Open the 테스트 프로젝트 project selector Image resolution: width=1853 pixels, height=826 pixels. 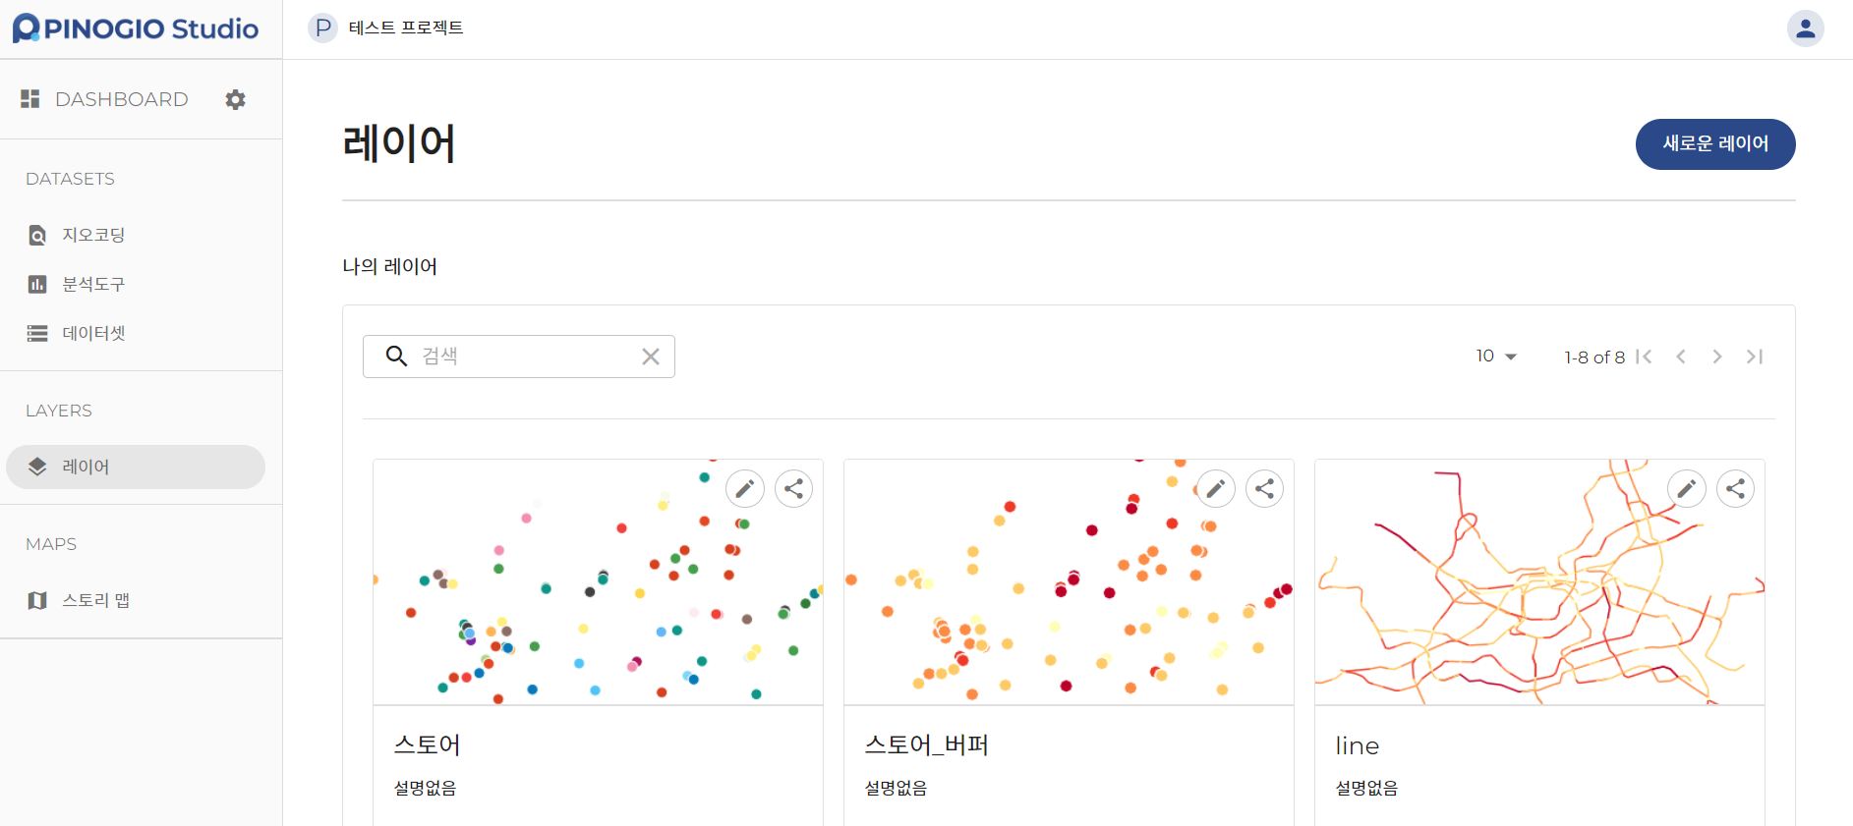386,28
